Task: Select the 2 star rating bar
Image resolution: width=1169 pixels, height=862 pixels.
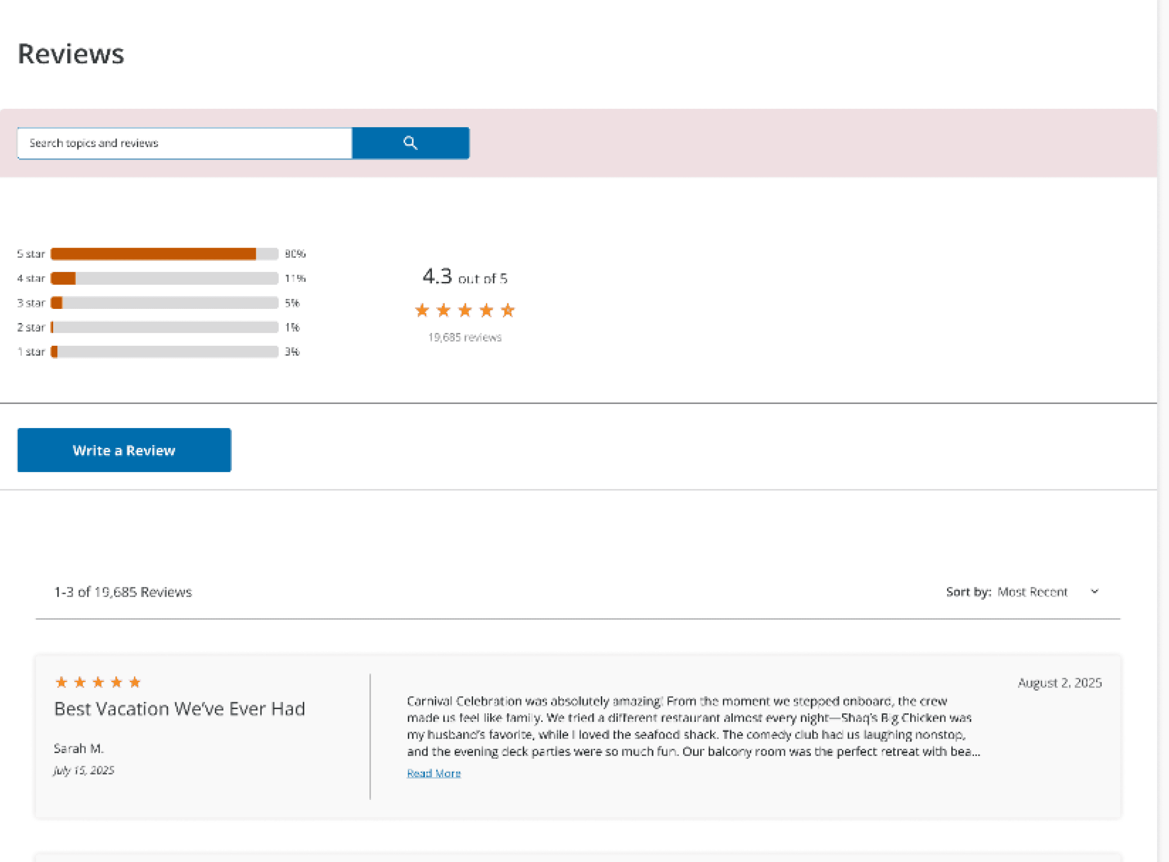Action: tap(164, 328)
